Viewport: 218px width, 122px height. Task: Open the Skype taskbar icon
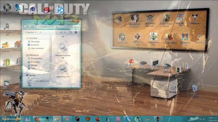point(128,119)
